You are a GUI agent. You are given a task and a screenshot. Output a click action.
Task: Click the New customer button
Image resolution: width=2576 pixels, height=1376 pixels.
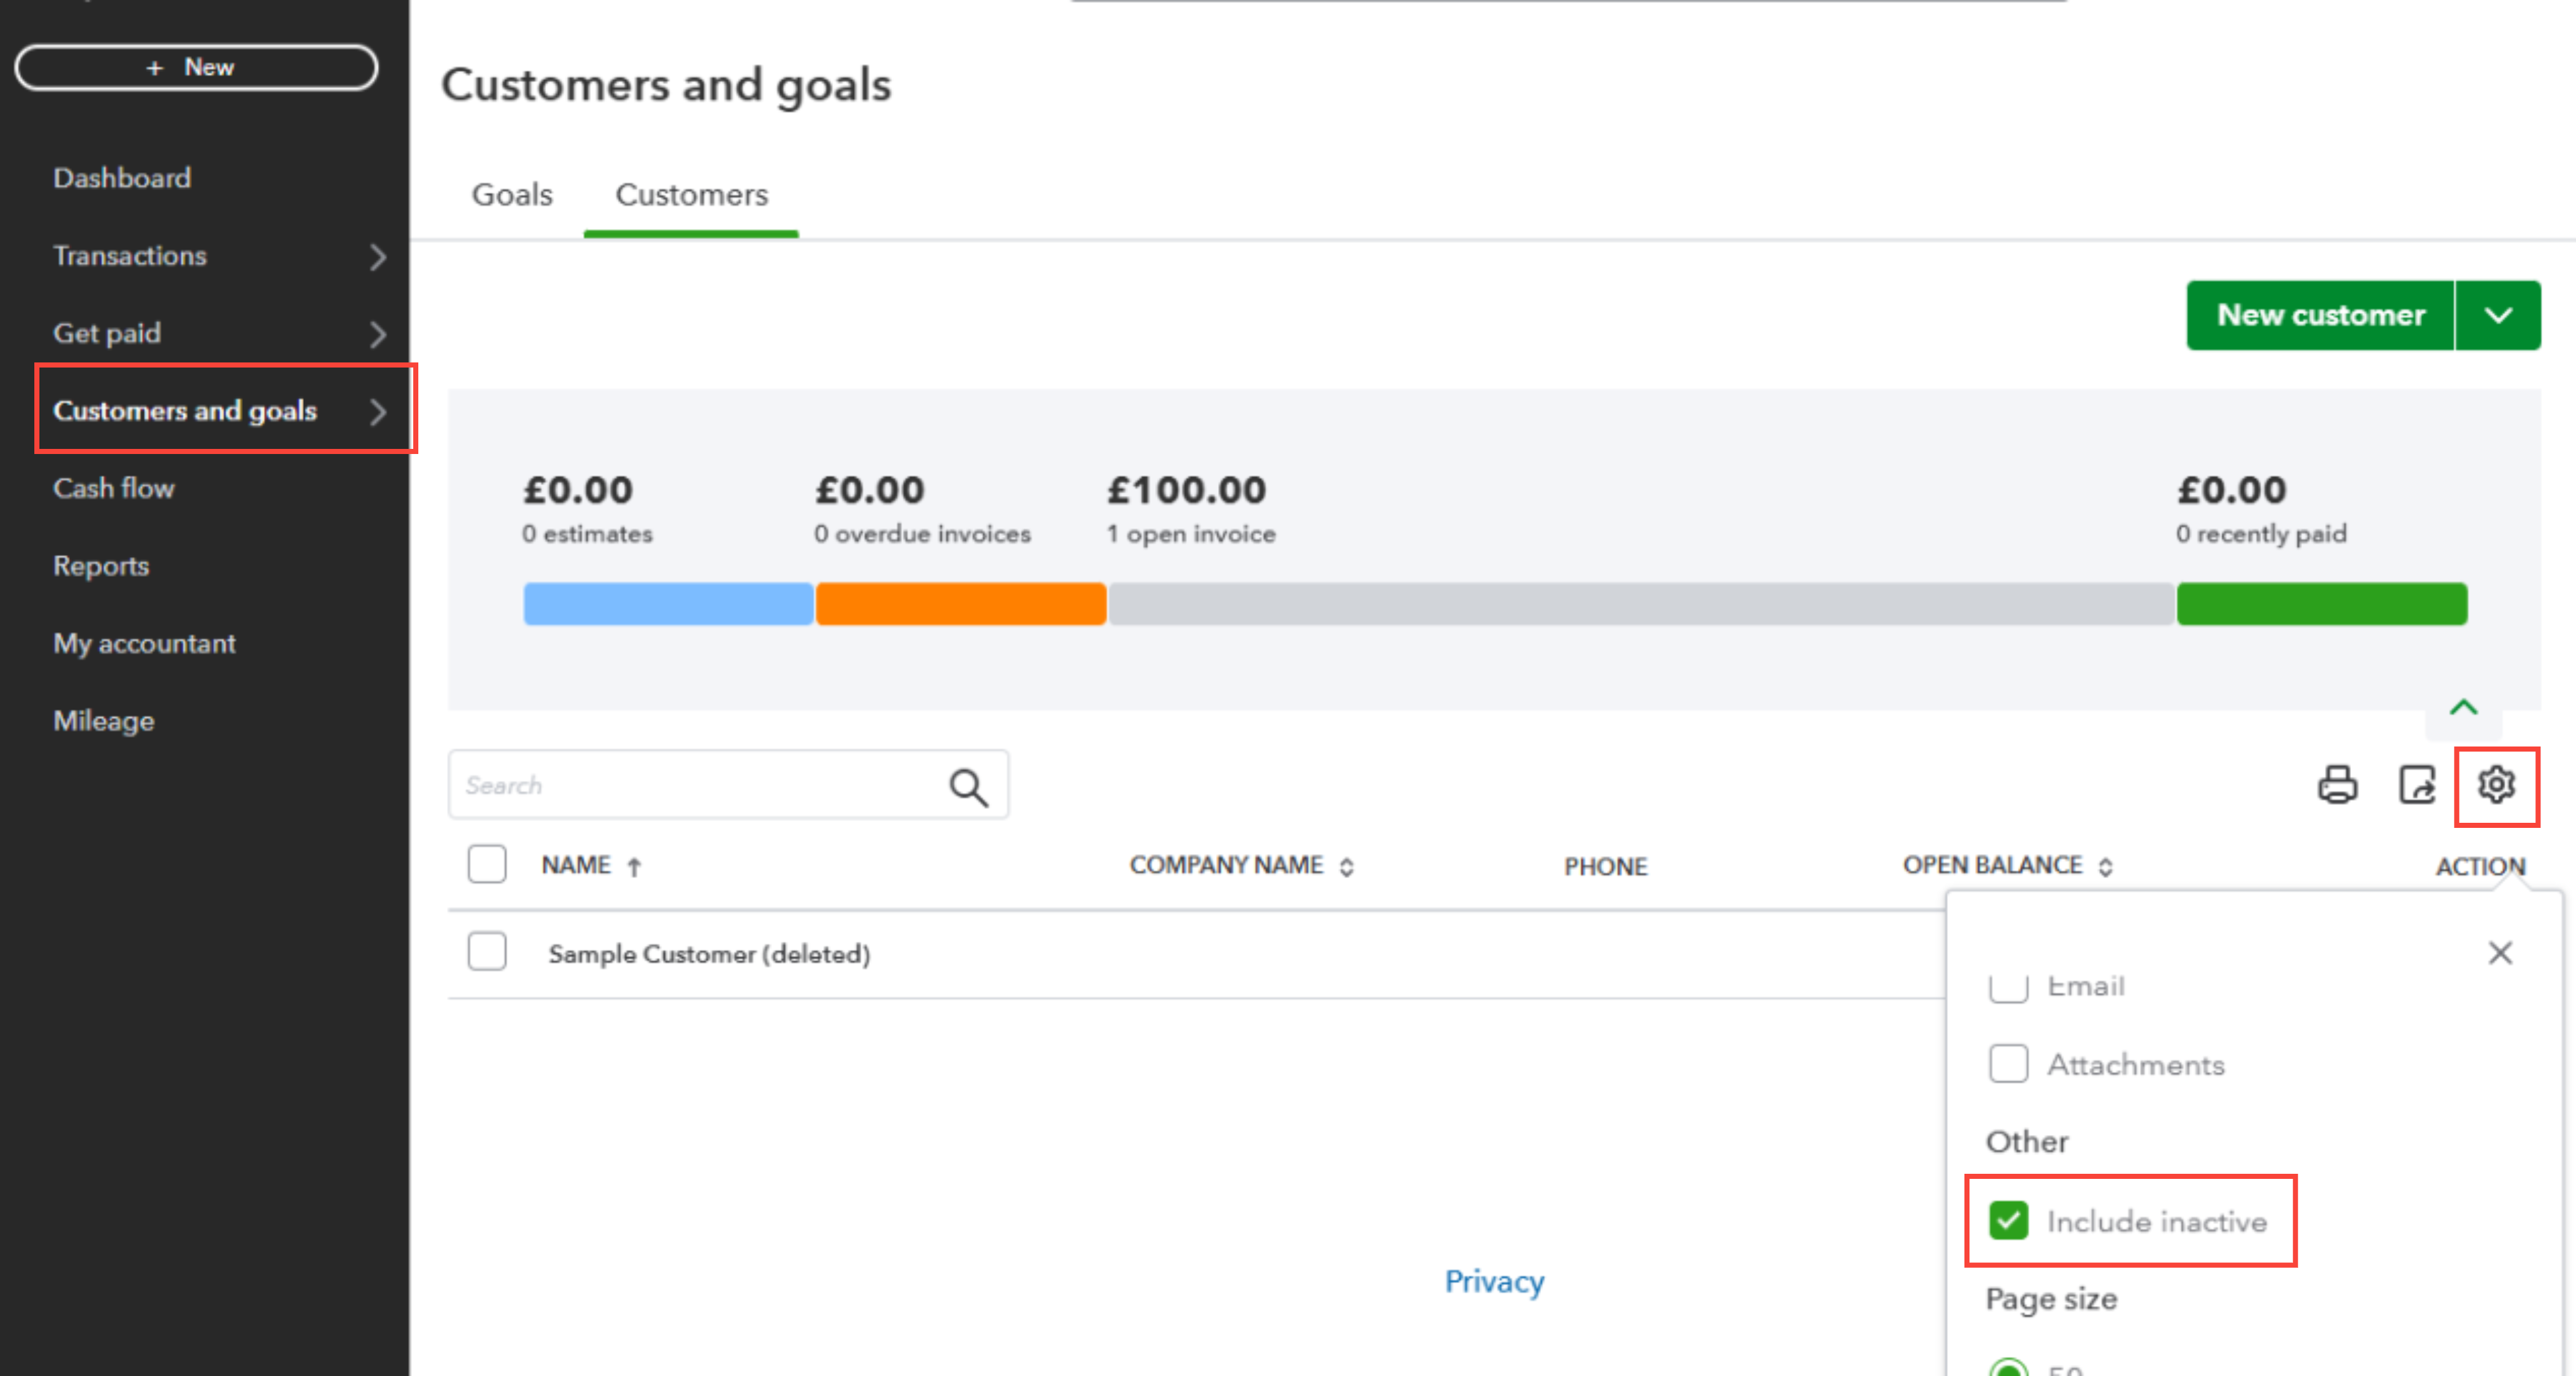pos(2320,316)
